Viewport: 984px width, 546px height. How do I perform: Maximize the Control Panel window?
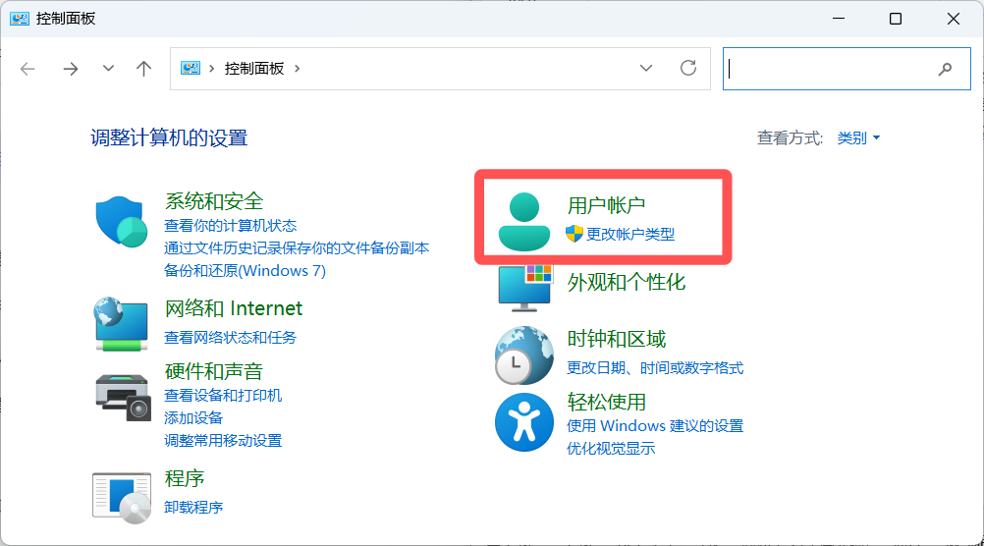(896, 19)
